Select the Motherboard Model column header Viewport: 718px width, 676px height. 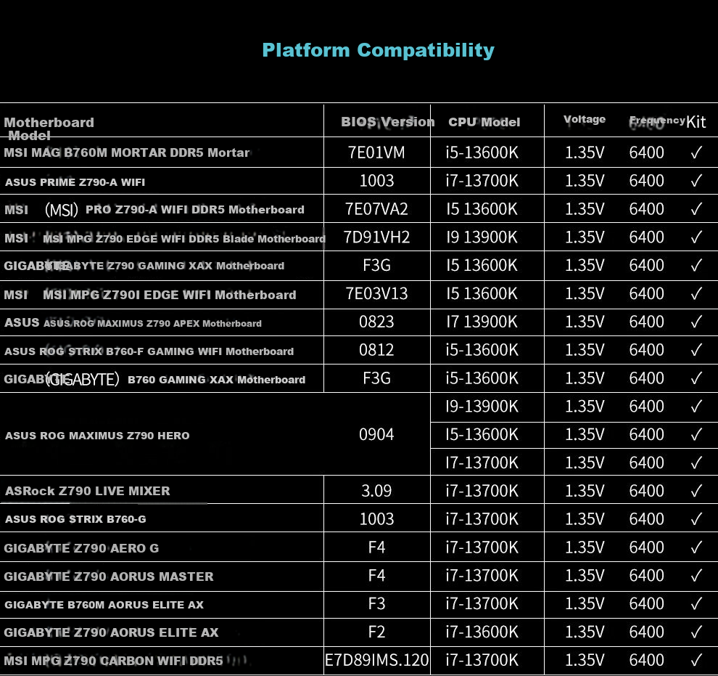coord(49,129)
